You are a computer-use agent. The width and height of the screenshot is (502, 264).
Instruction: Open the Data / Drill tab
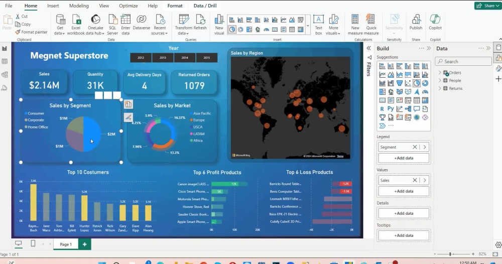[x=205, y=6]
